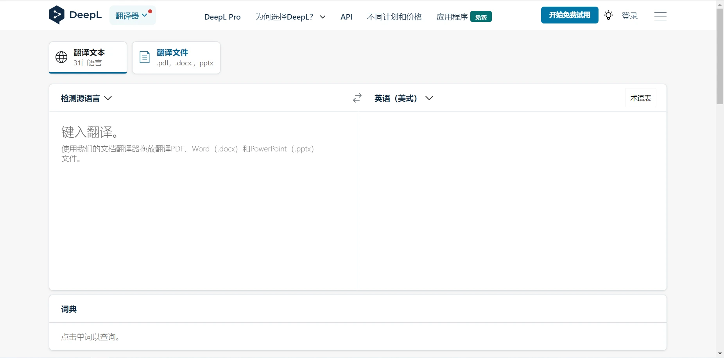Expand the 为何选择DeepL? menu
Screen dimensions: 724x358
(x=290, y=17)
